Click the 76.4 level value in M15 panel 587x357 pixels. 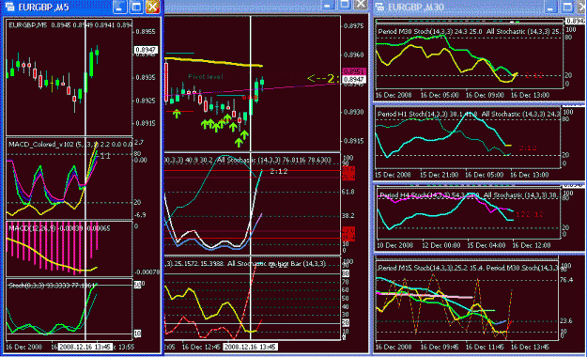565,280
